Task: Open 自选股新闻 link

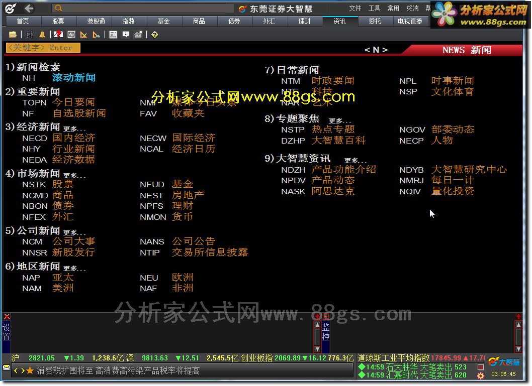Action: pos(79,113)
